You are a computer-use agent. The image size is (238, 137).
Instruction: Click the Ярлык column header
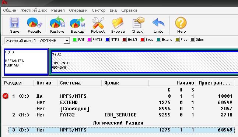click(x=125, y=83)
